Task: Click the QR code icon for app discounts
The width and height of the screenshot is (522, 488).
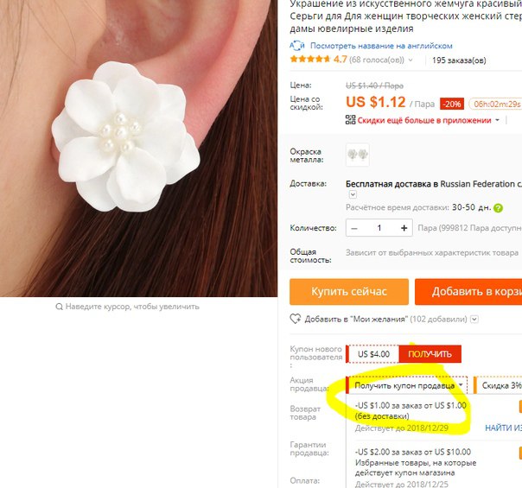Action: [x=350, y=120]
